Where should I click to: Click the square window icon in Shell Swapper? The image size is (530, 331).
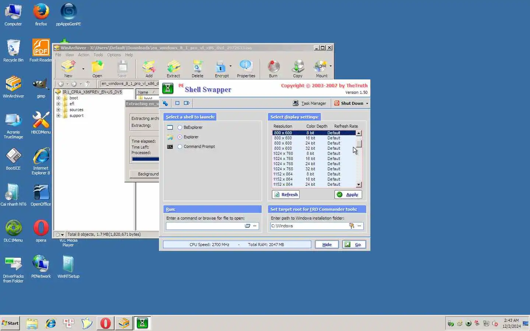point(177,103)
